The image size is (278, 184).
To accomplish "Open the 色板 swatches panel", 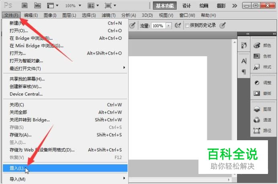I will point(263,56).
